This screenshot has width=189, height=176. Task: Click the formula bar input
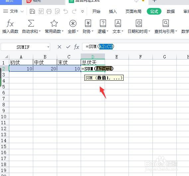click(136, 47)
